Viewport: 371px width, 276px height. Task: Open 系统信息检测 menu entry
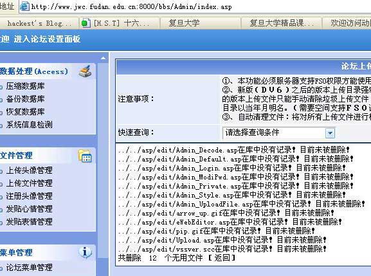coord(29,125)
